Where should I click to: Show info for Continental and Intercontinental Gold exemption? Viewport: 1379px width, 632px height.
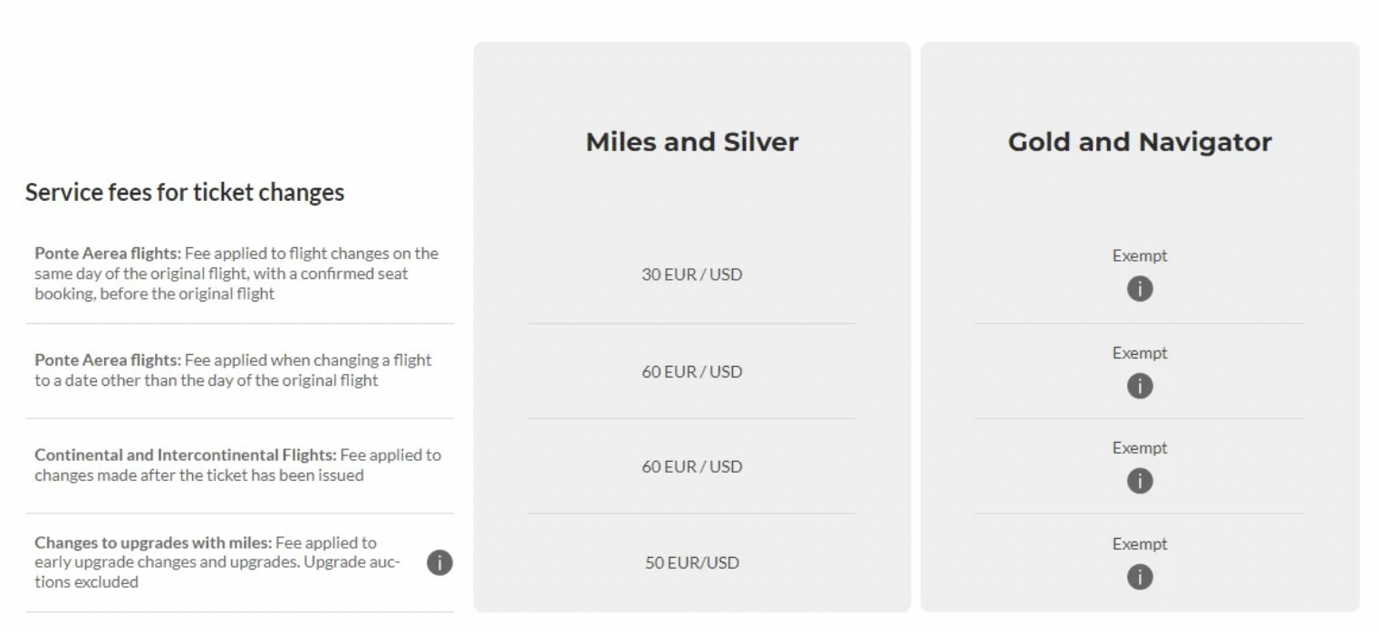[1140, 482]
